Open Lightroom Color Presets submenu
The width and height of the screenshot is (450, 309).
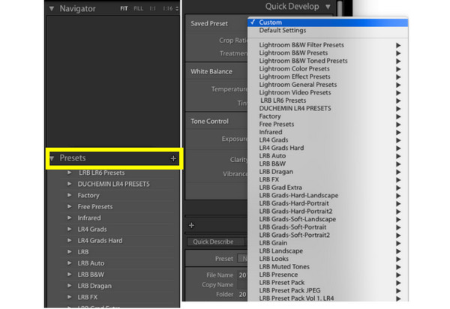pyautogui.click(x=328, y=69)
